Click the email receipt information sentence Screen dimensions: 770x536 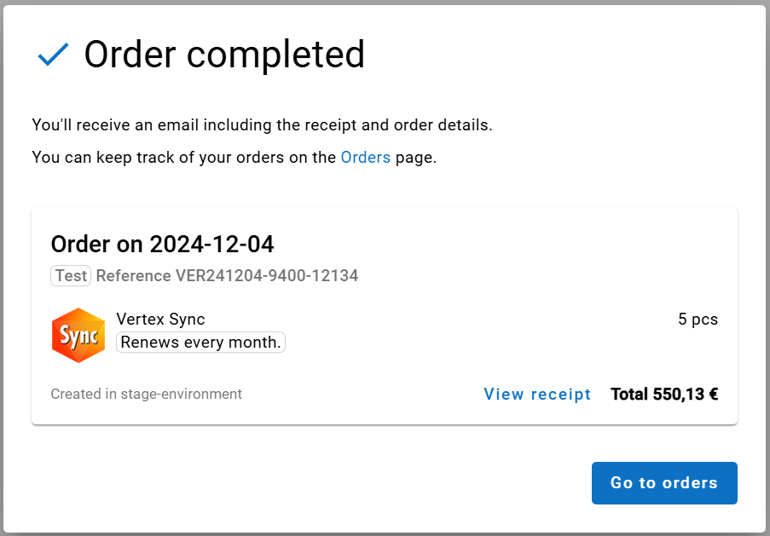[262, 124]
